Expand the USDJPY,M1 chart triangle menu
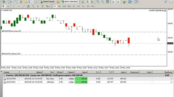This screenshot has width=174, height=97. pyautogui.click(x=2, y=10)
